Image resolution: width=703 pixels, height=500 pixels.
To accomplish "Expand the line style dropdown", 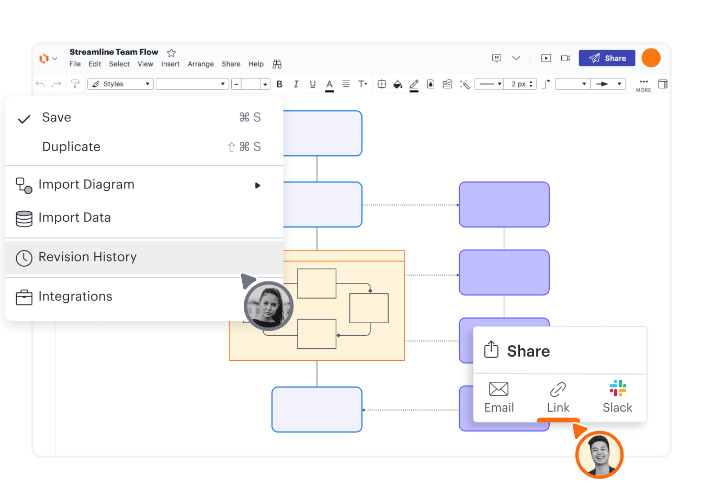I will [x=489, y=84].
